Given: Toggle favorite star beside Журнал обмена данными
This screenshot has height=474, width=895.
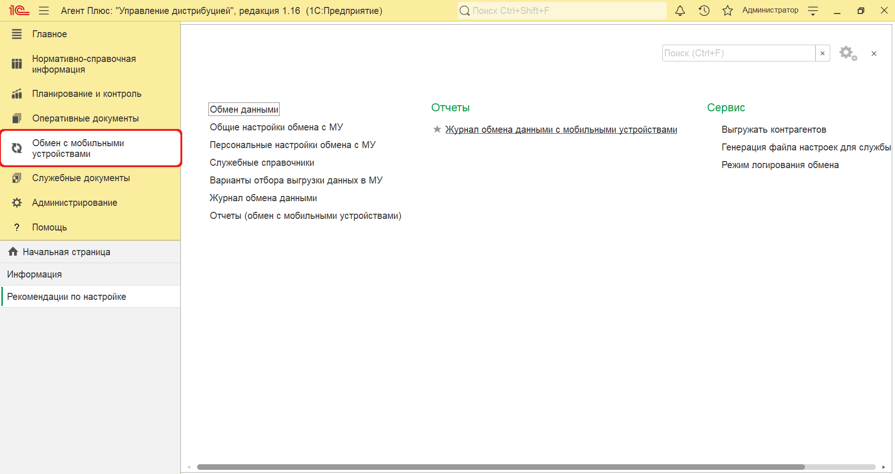Looking at the screenshot, I should 437,129.
